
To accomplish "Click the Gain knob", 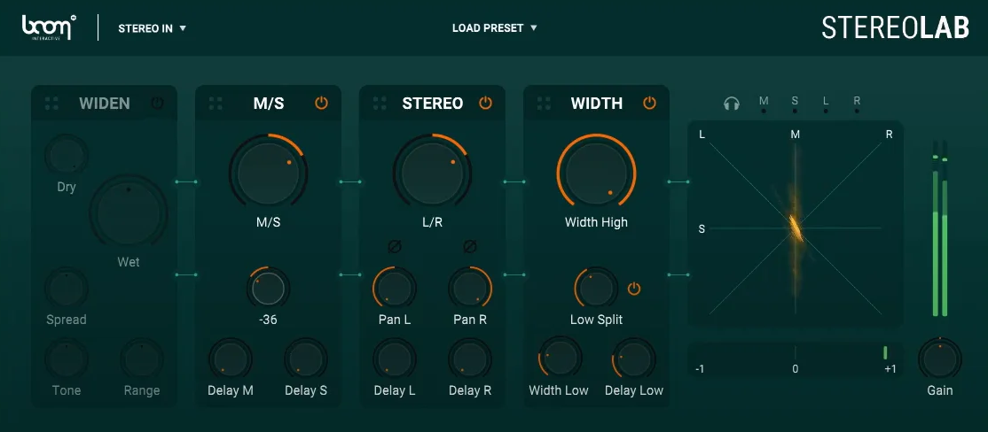I will (x=939, y=358).
